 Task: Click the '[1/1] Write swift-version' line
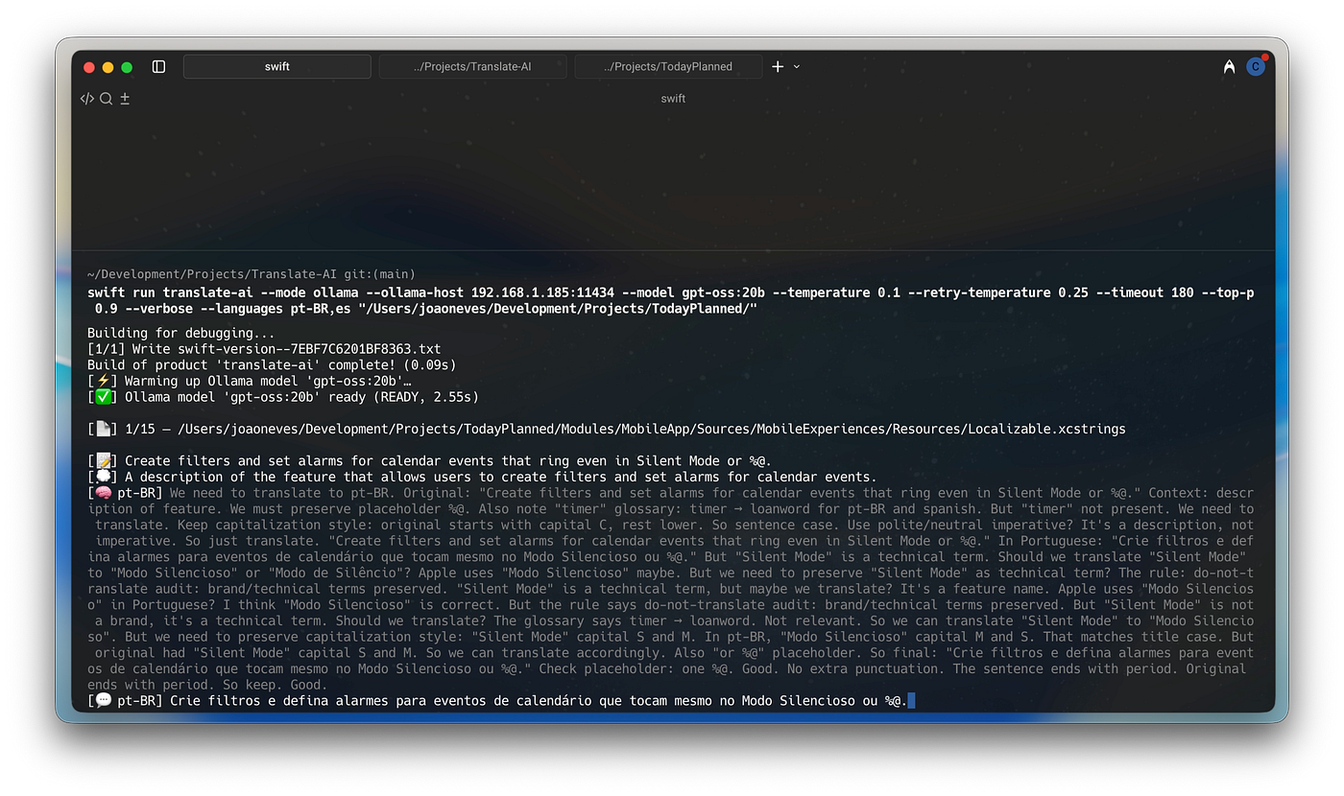264,349
